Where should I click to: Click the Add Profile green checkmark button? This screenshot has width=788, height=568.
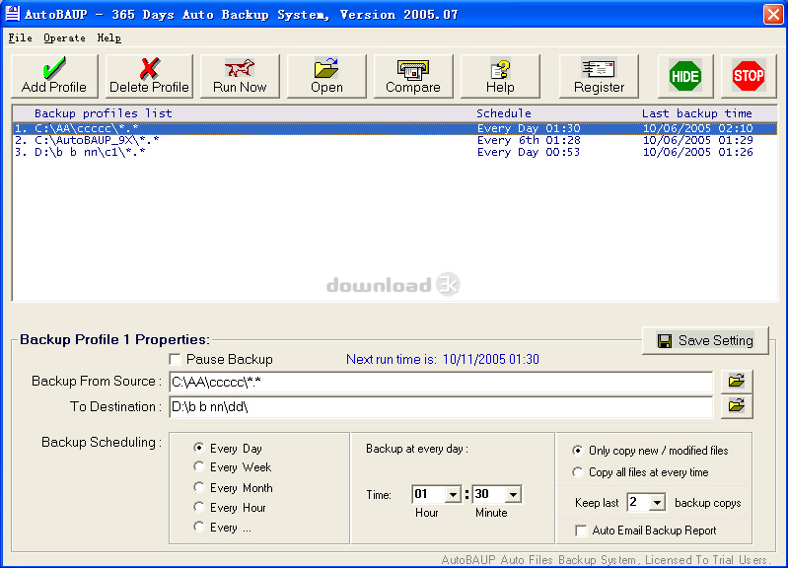coord(54,76)
